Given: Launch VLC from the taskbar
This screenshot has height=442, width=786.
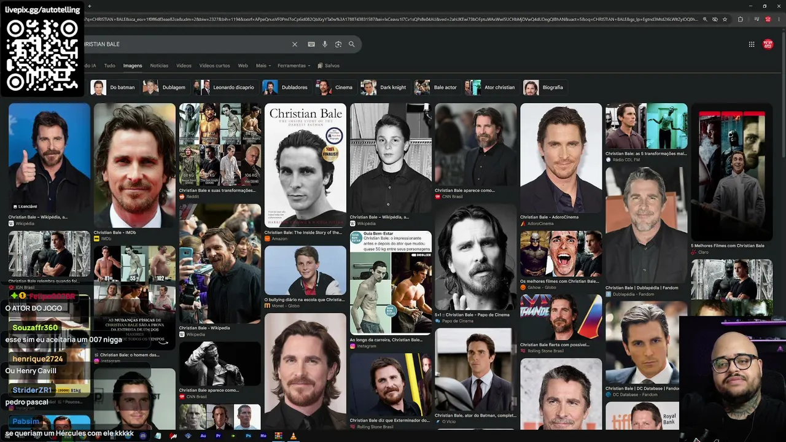Looking at the screenshot, I should (x=294, y=436).
